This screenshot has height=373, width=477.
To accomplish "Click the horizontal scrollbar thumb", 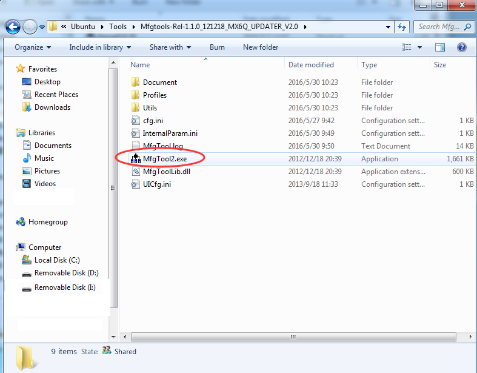I will pos(293,337).
